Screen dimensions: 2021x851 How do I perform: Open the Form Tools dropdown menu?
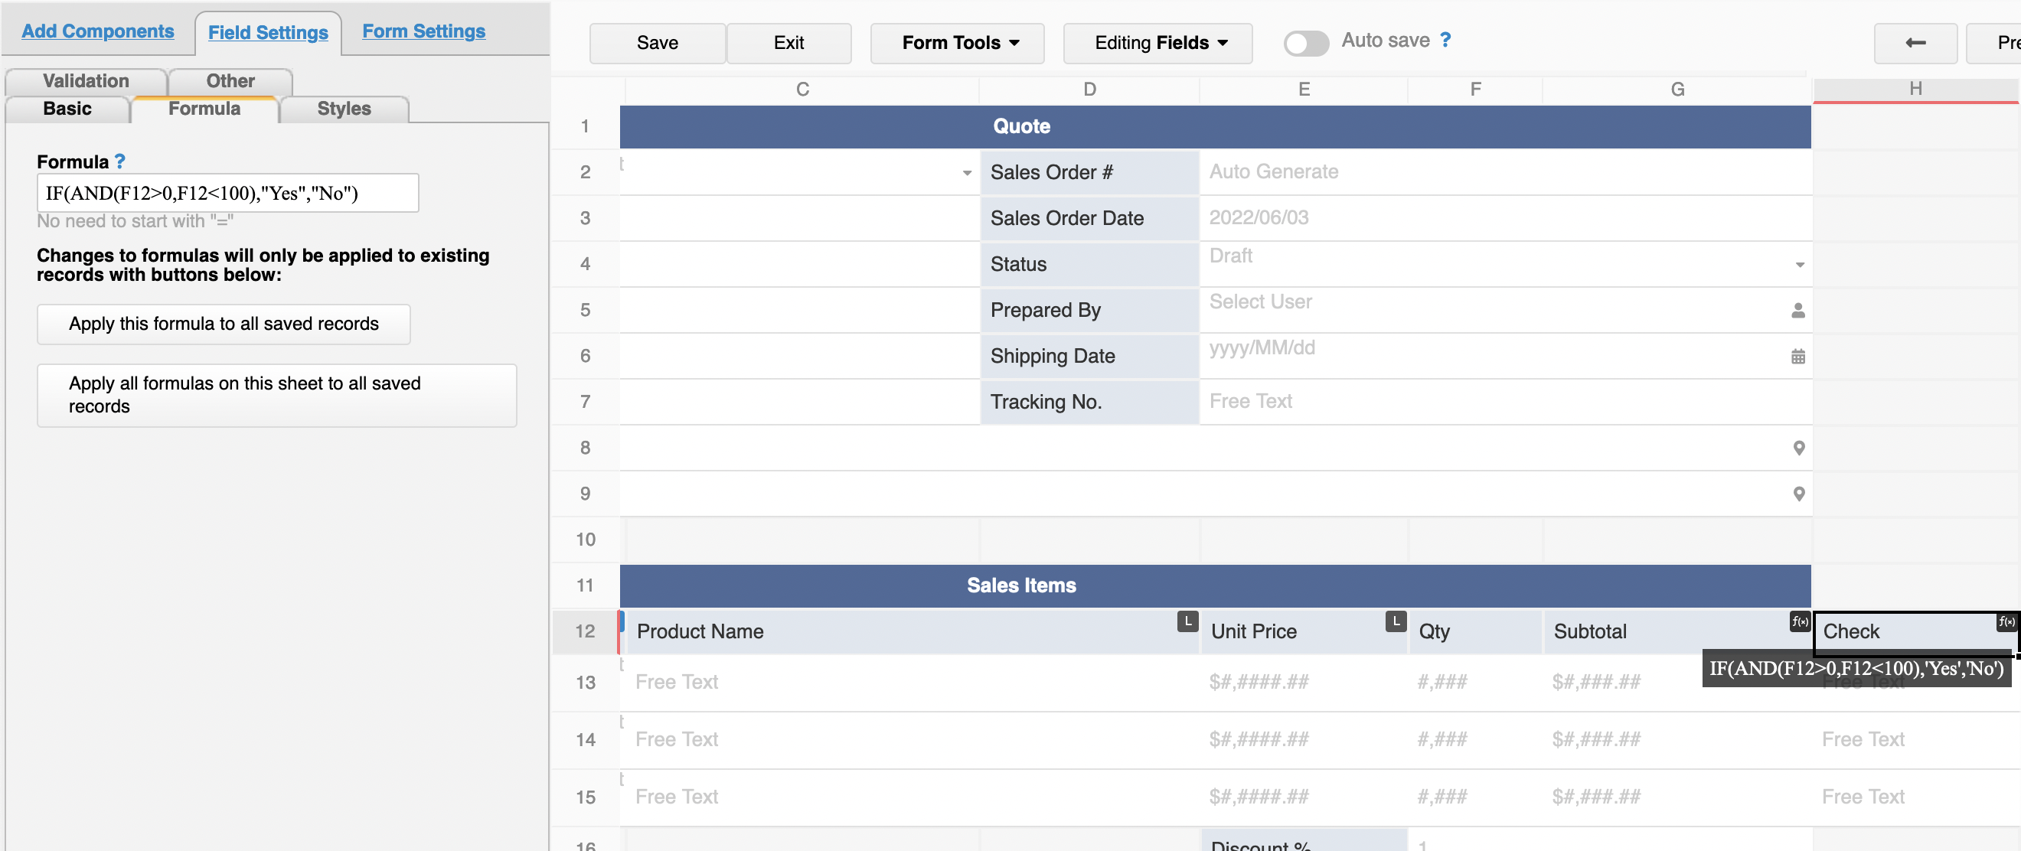coord(957,43)
